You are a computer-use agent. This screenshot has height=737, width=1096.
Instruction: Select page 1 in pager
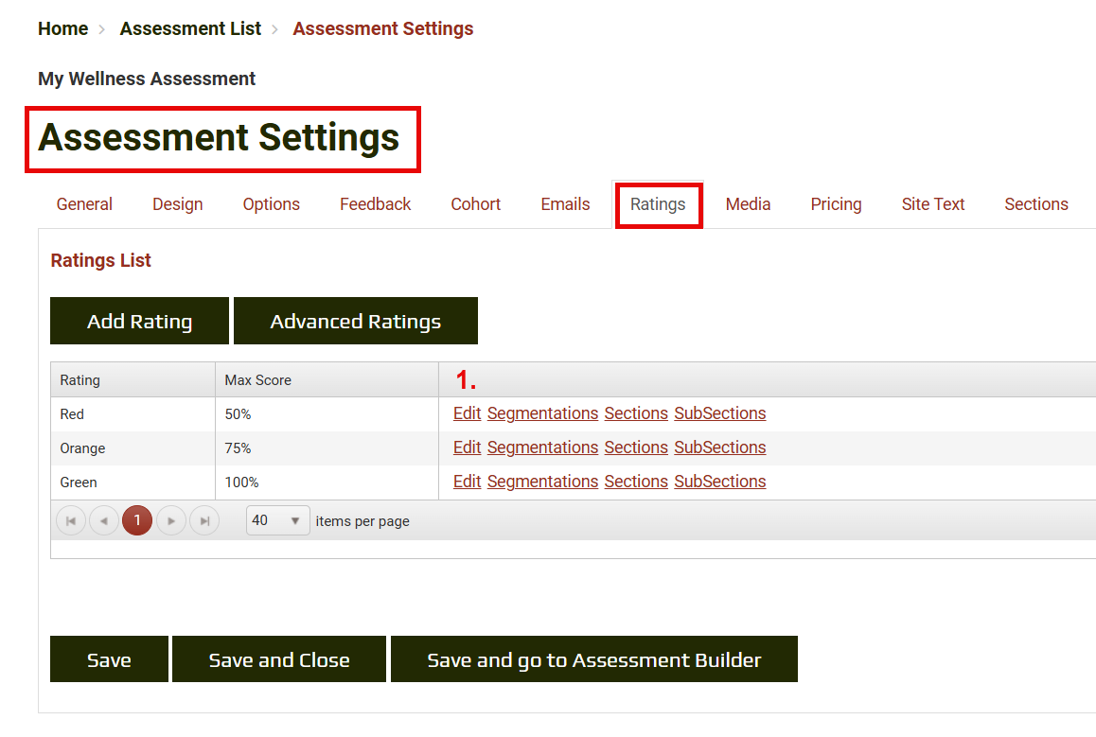point(137,520)
